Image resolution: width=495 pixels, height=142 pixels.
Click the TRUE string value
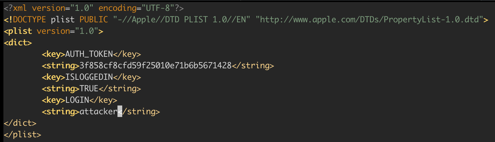coord(89,89)
